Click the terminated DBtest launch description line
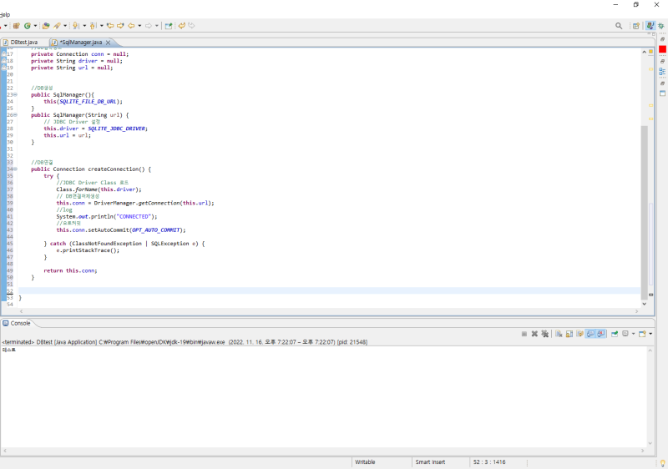668x469 pixels. coord(185,342)
